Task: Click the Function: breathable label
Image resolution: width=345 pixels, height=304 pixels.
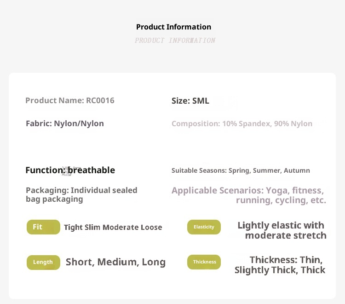Action: (70, 170)
